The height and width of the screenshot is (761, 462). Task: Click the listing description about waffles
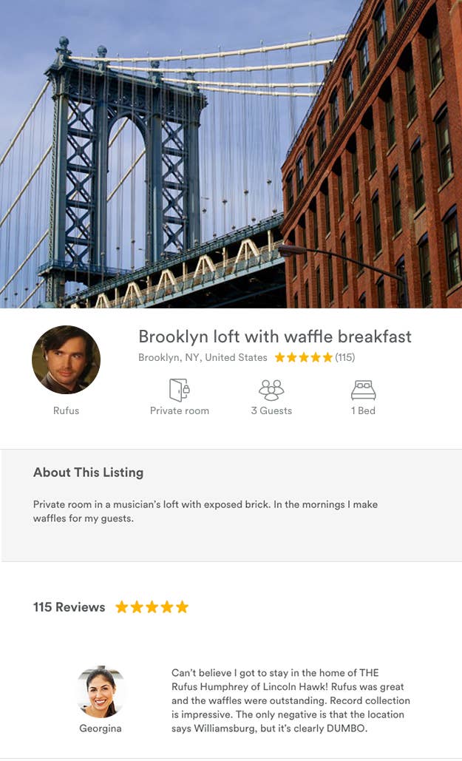[x=205, y=511]
